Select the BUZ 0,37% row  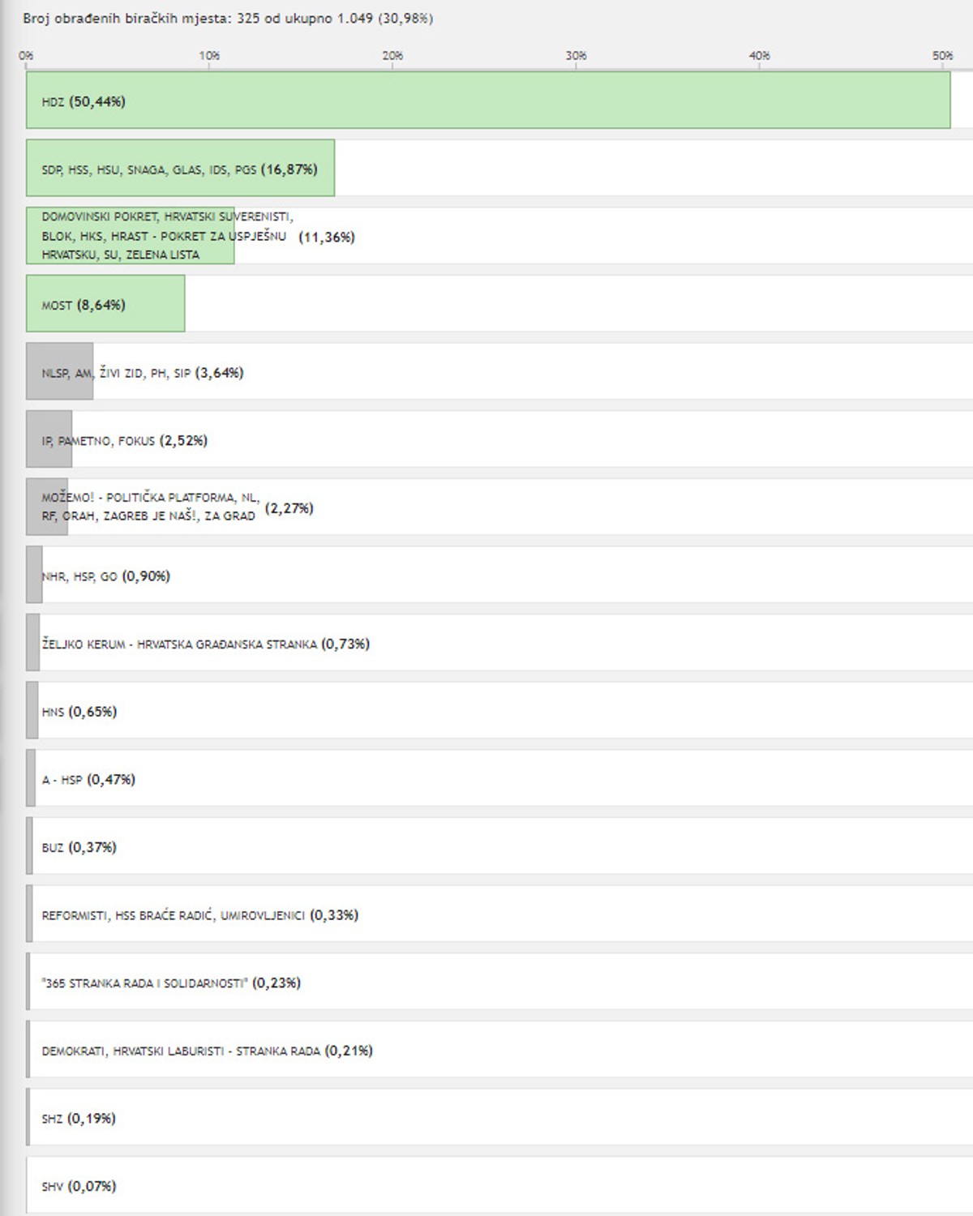click(499, 846)
